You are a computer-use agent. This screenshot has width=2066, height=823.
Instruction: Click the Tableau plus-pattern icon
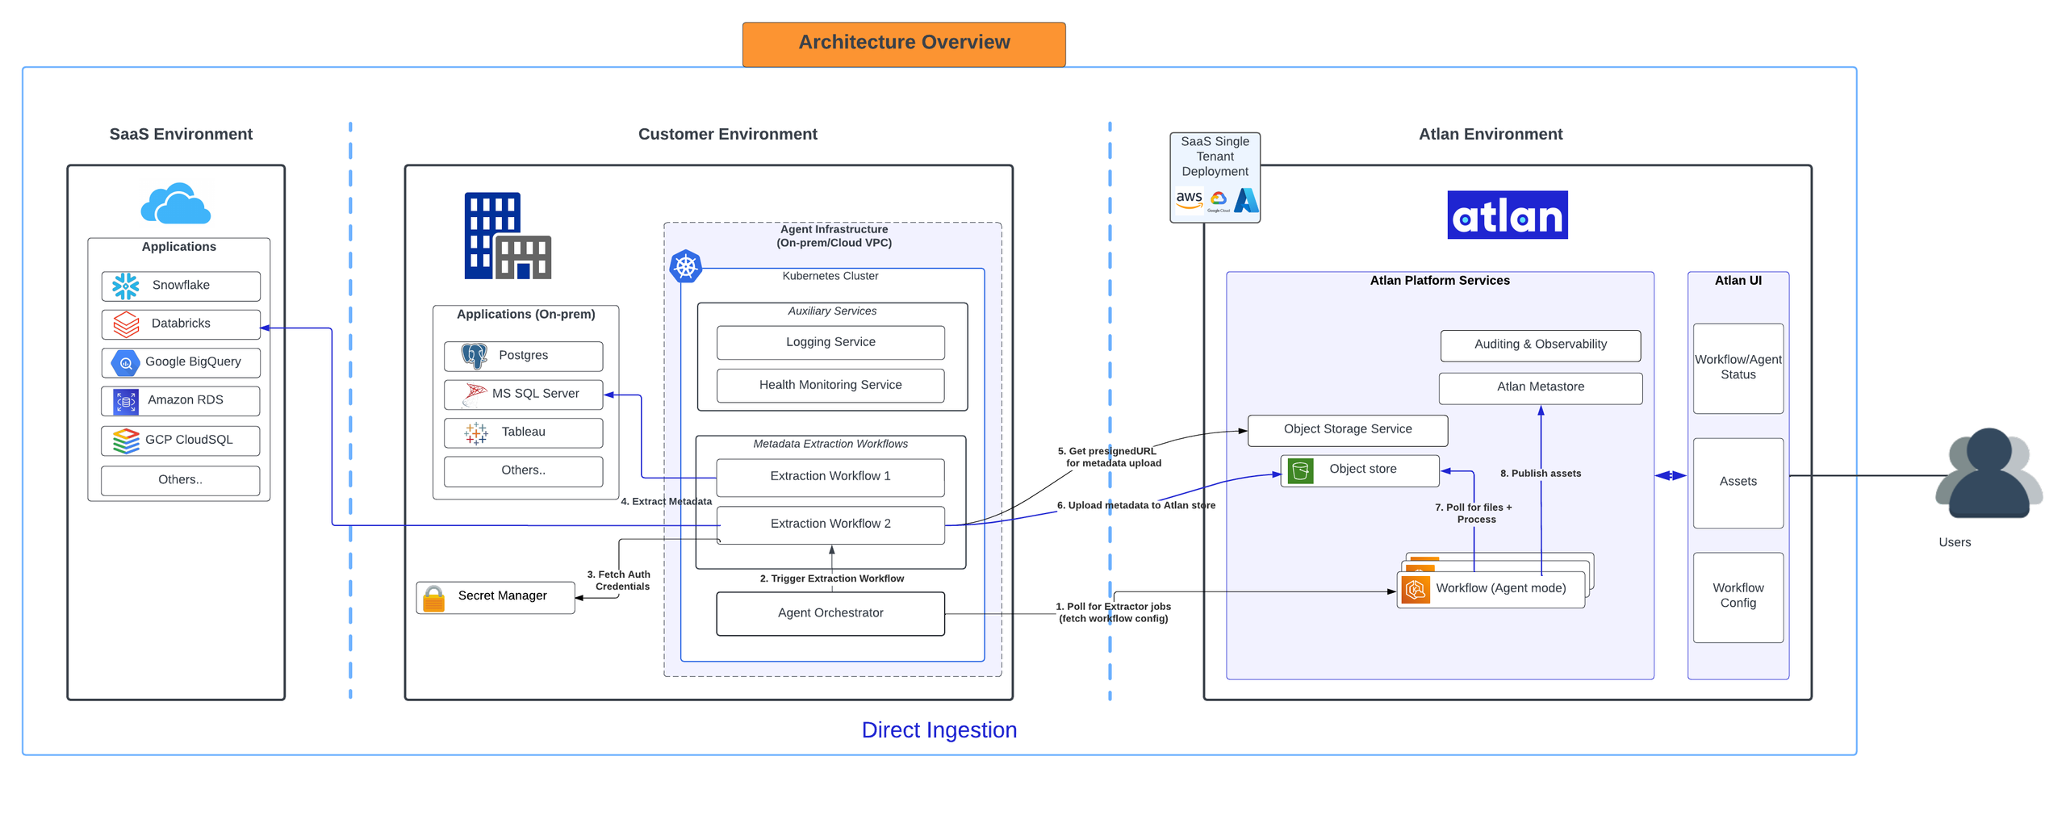[475, 432]
